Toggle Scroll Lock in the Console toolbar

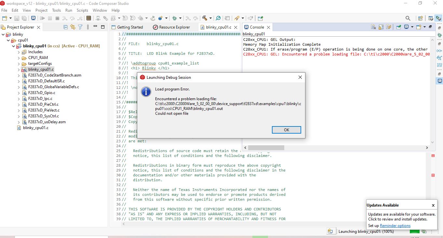tap(381, 27)
